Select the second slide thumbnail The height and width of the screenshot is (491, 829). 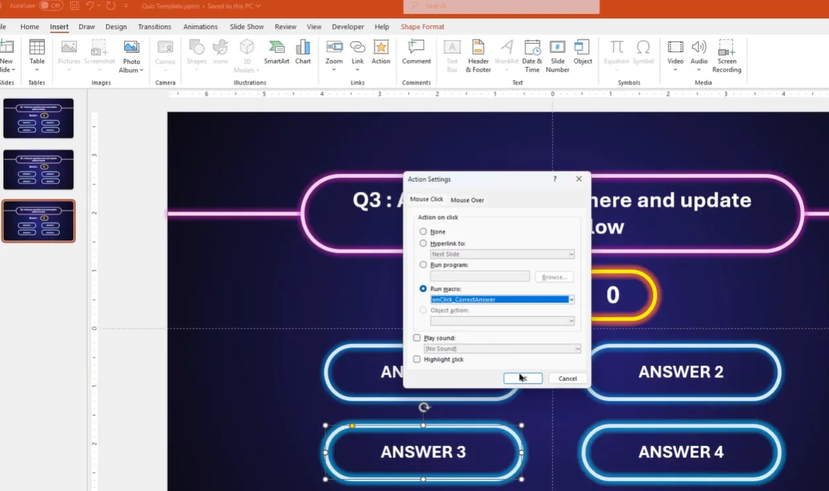tap(38, 170)
